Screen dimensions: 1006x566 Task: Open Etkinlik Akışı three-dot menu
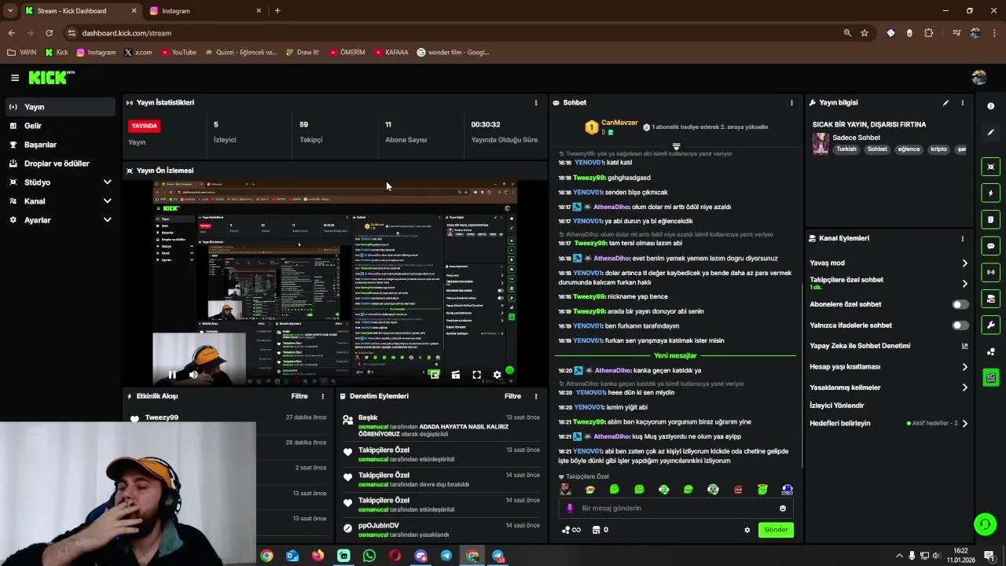tap(322, 396)
